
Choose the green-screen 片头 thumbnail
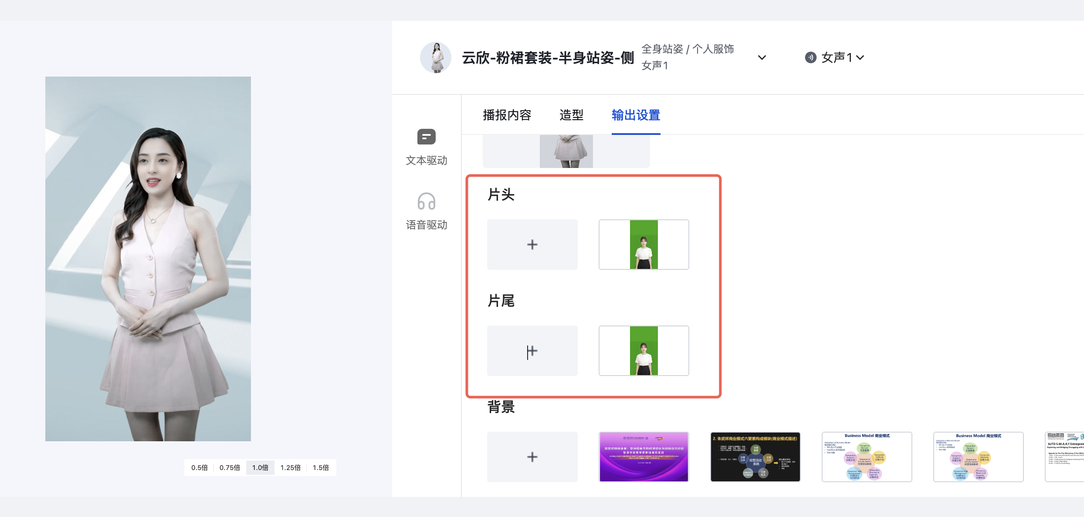click(x=644, y=245)
